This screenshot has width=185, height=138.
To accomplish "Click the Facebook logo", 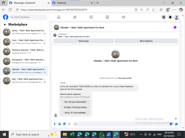I will pyautogui.click(x=6, y=17).
